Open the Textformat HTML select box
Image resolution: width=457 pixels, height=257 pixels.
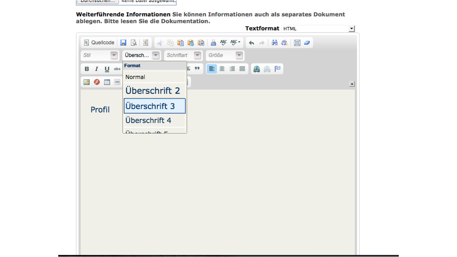point(318,29)
